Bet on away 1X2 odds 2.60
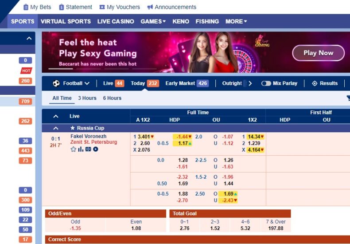Screen dimensions: 350x244 tap(145, 143)
